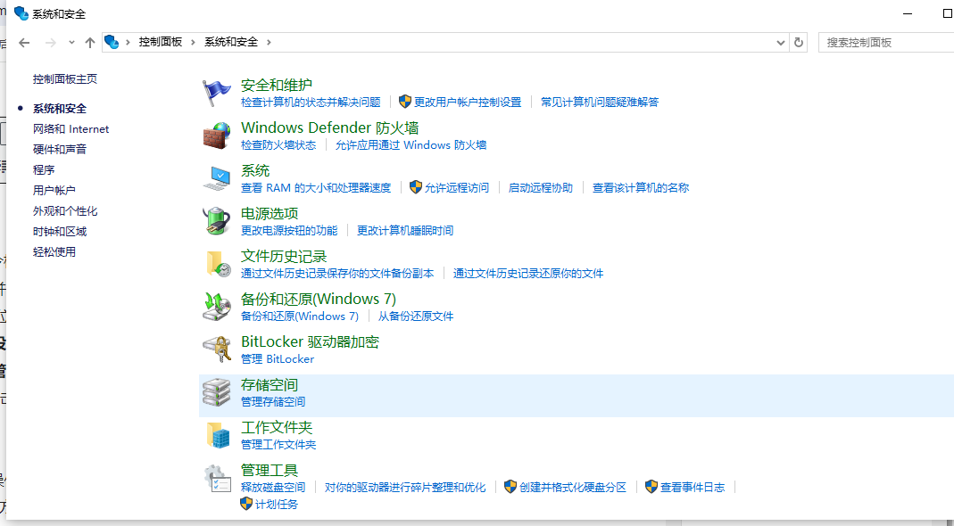Open the address bar history dropdown arrow

point(780,42)
